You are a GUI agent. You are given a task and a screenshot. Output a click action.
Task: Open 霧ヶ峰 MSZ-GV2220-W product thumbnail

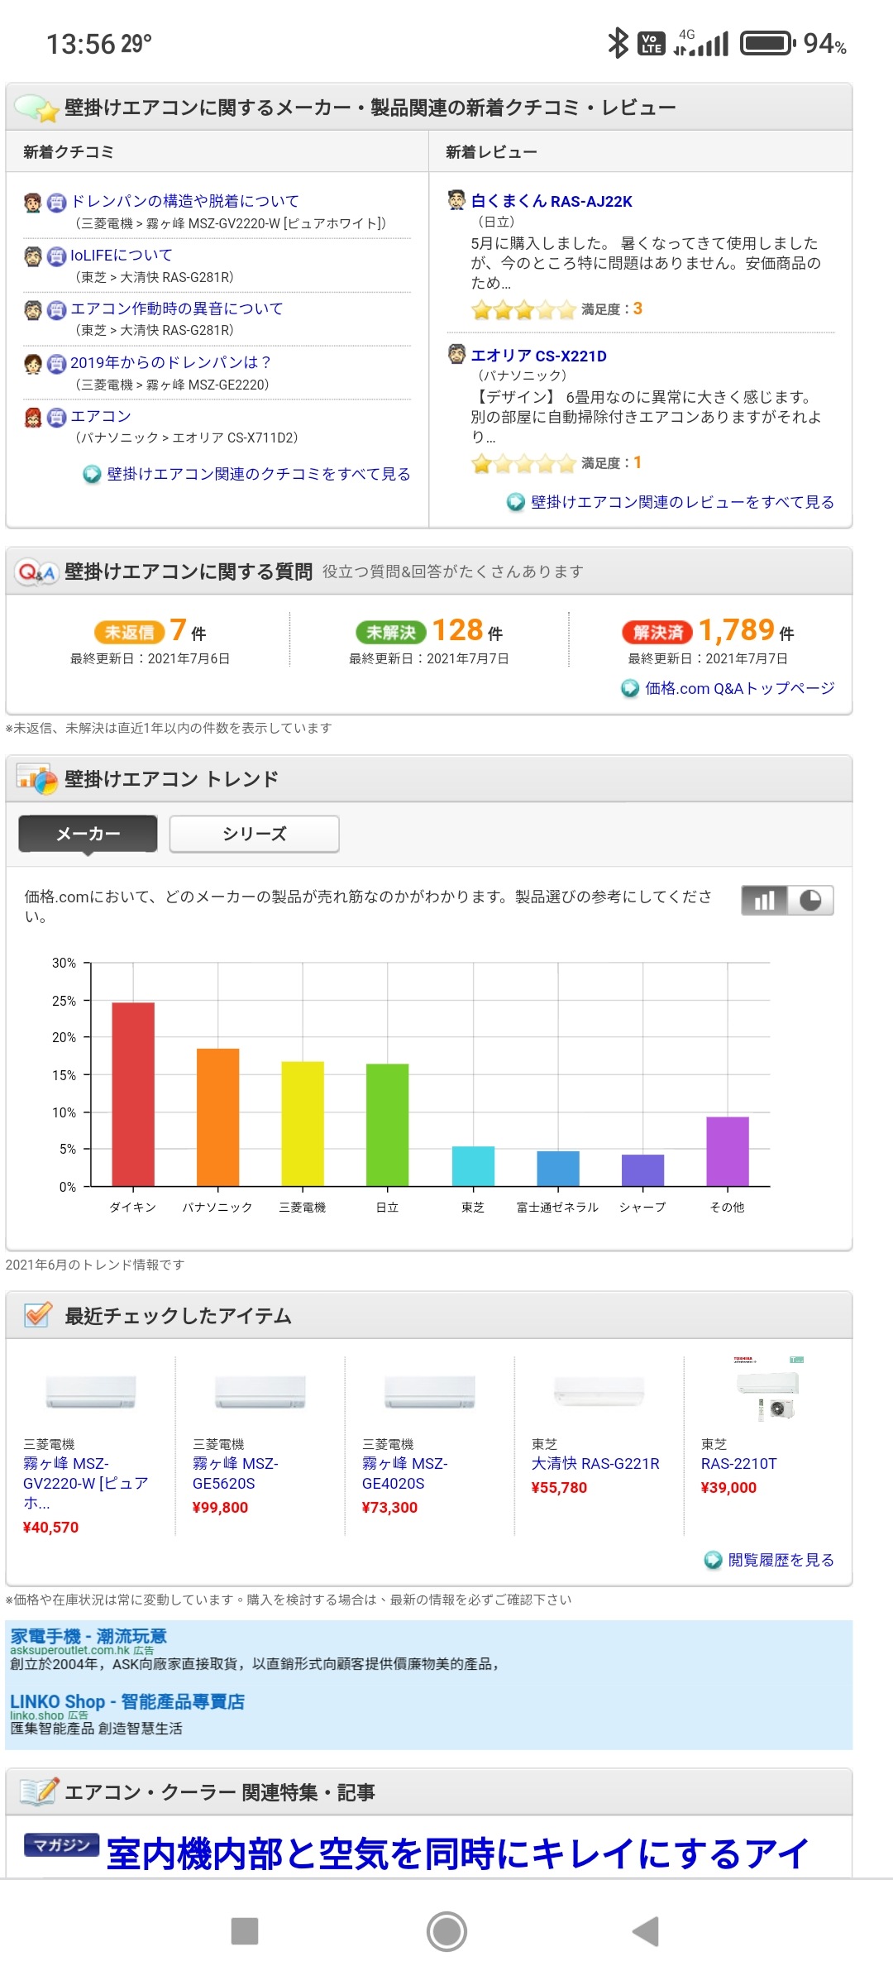[x=91, y=1391]
